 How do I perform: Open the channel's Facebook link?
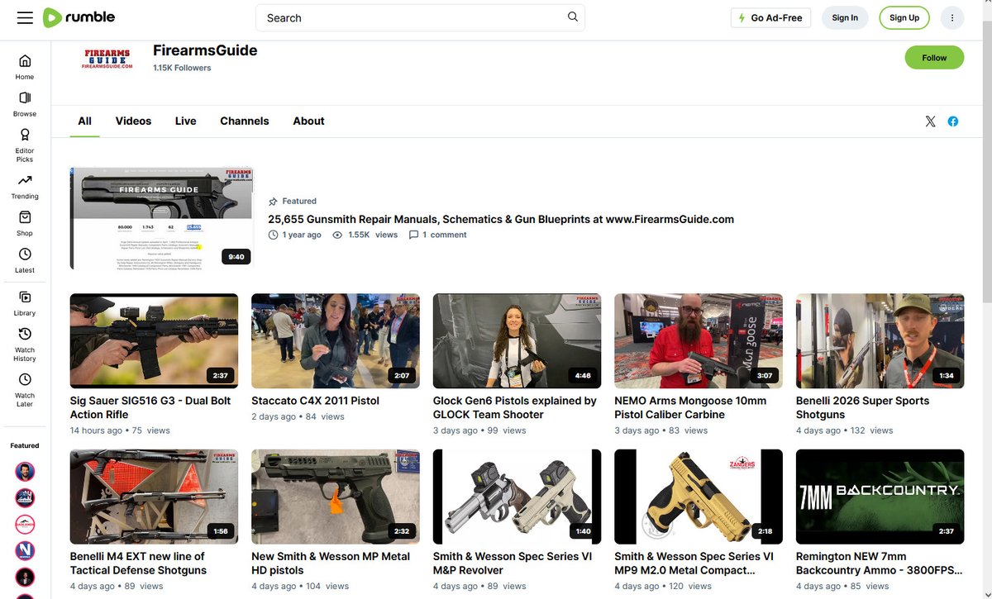pos(953,121)
